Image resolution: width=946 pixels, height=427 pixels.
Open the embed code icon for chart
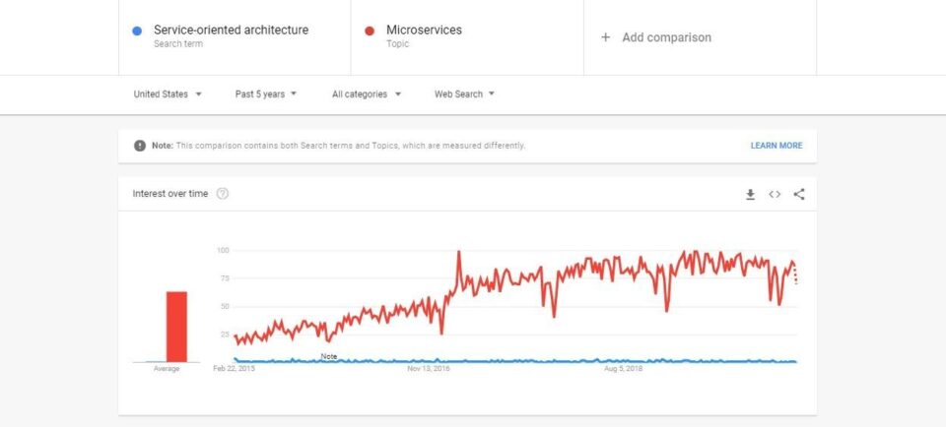click(x=775, y=194)
